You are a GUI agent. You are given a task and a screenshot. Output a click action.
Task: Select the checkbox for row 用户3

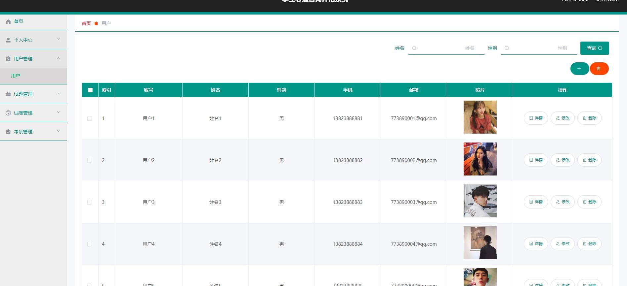(x=90, y=202)
